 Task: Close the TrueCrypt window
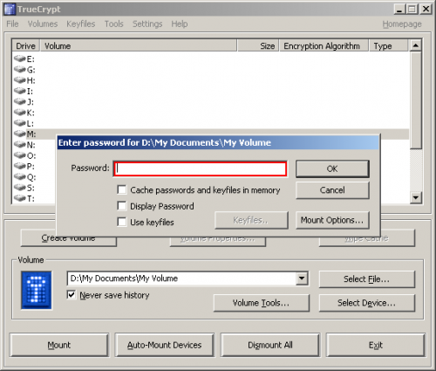coord(426,10)
